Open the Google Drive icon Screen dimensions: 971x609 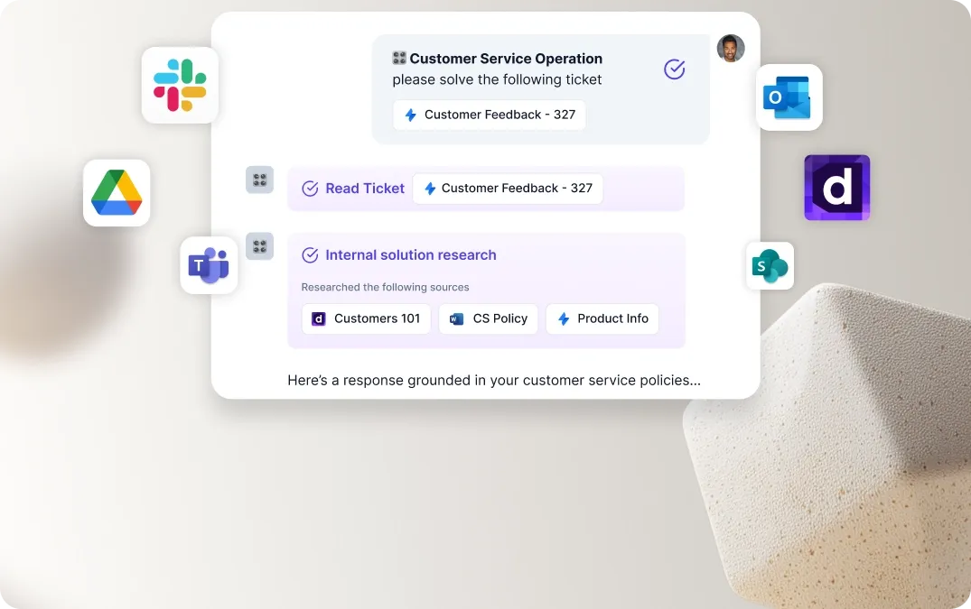(x=117, y=193)
